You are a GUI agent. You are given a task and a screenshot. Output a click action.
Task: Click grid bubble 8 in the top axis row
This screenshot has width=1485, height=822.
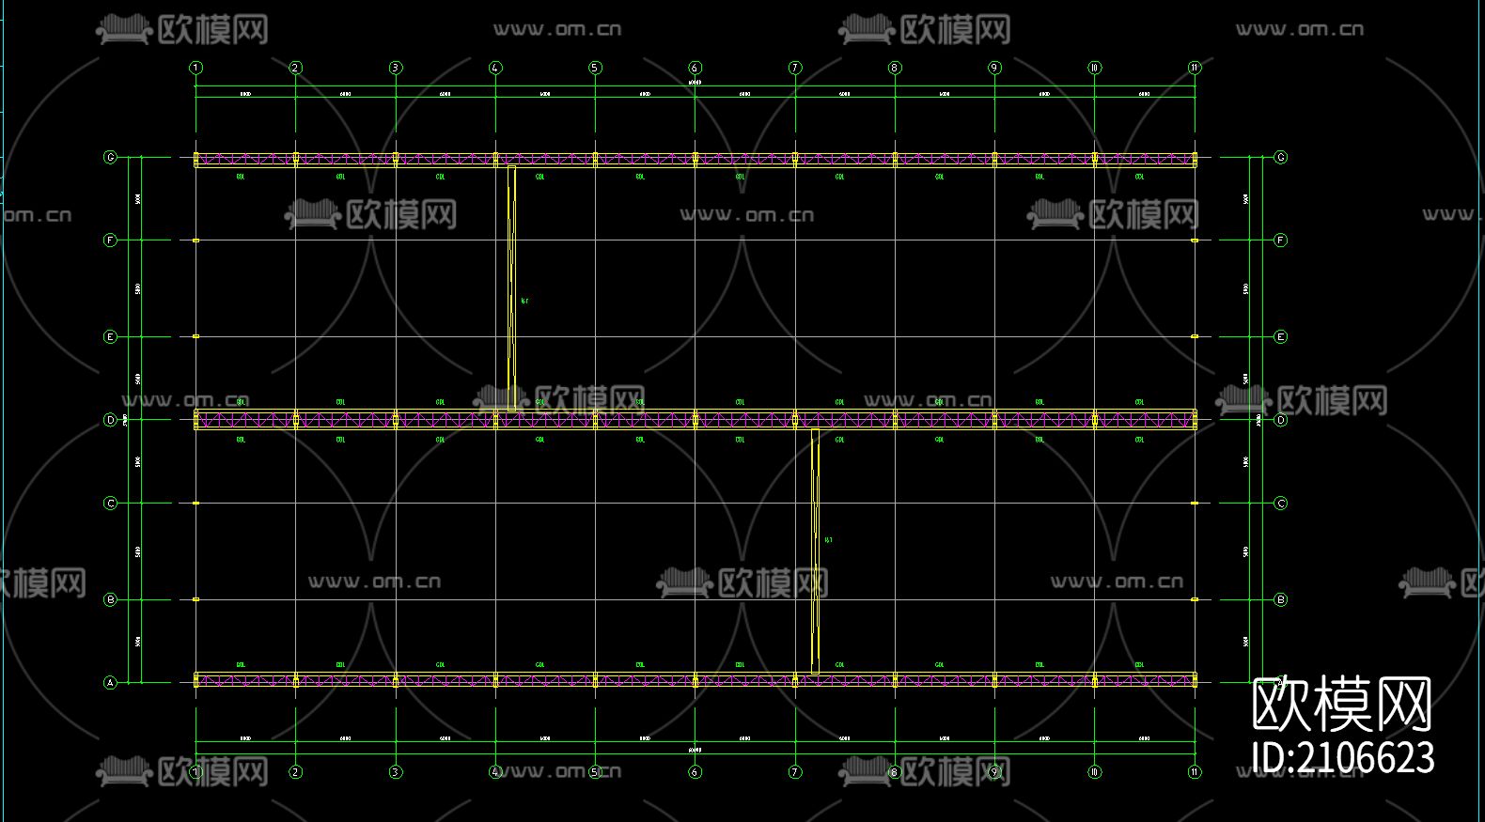pos(895,68)
